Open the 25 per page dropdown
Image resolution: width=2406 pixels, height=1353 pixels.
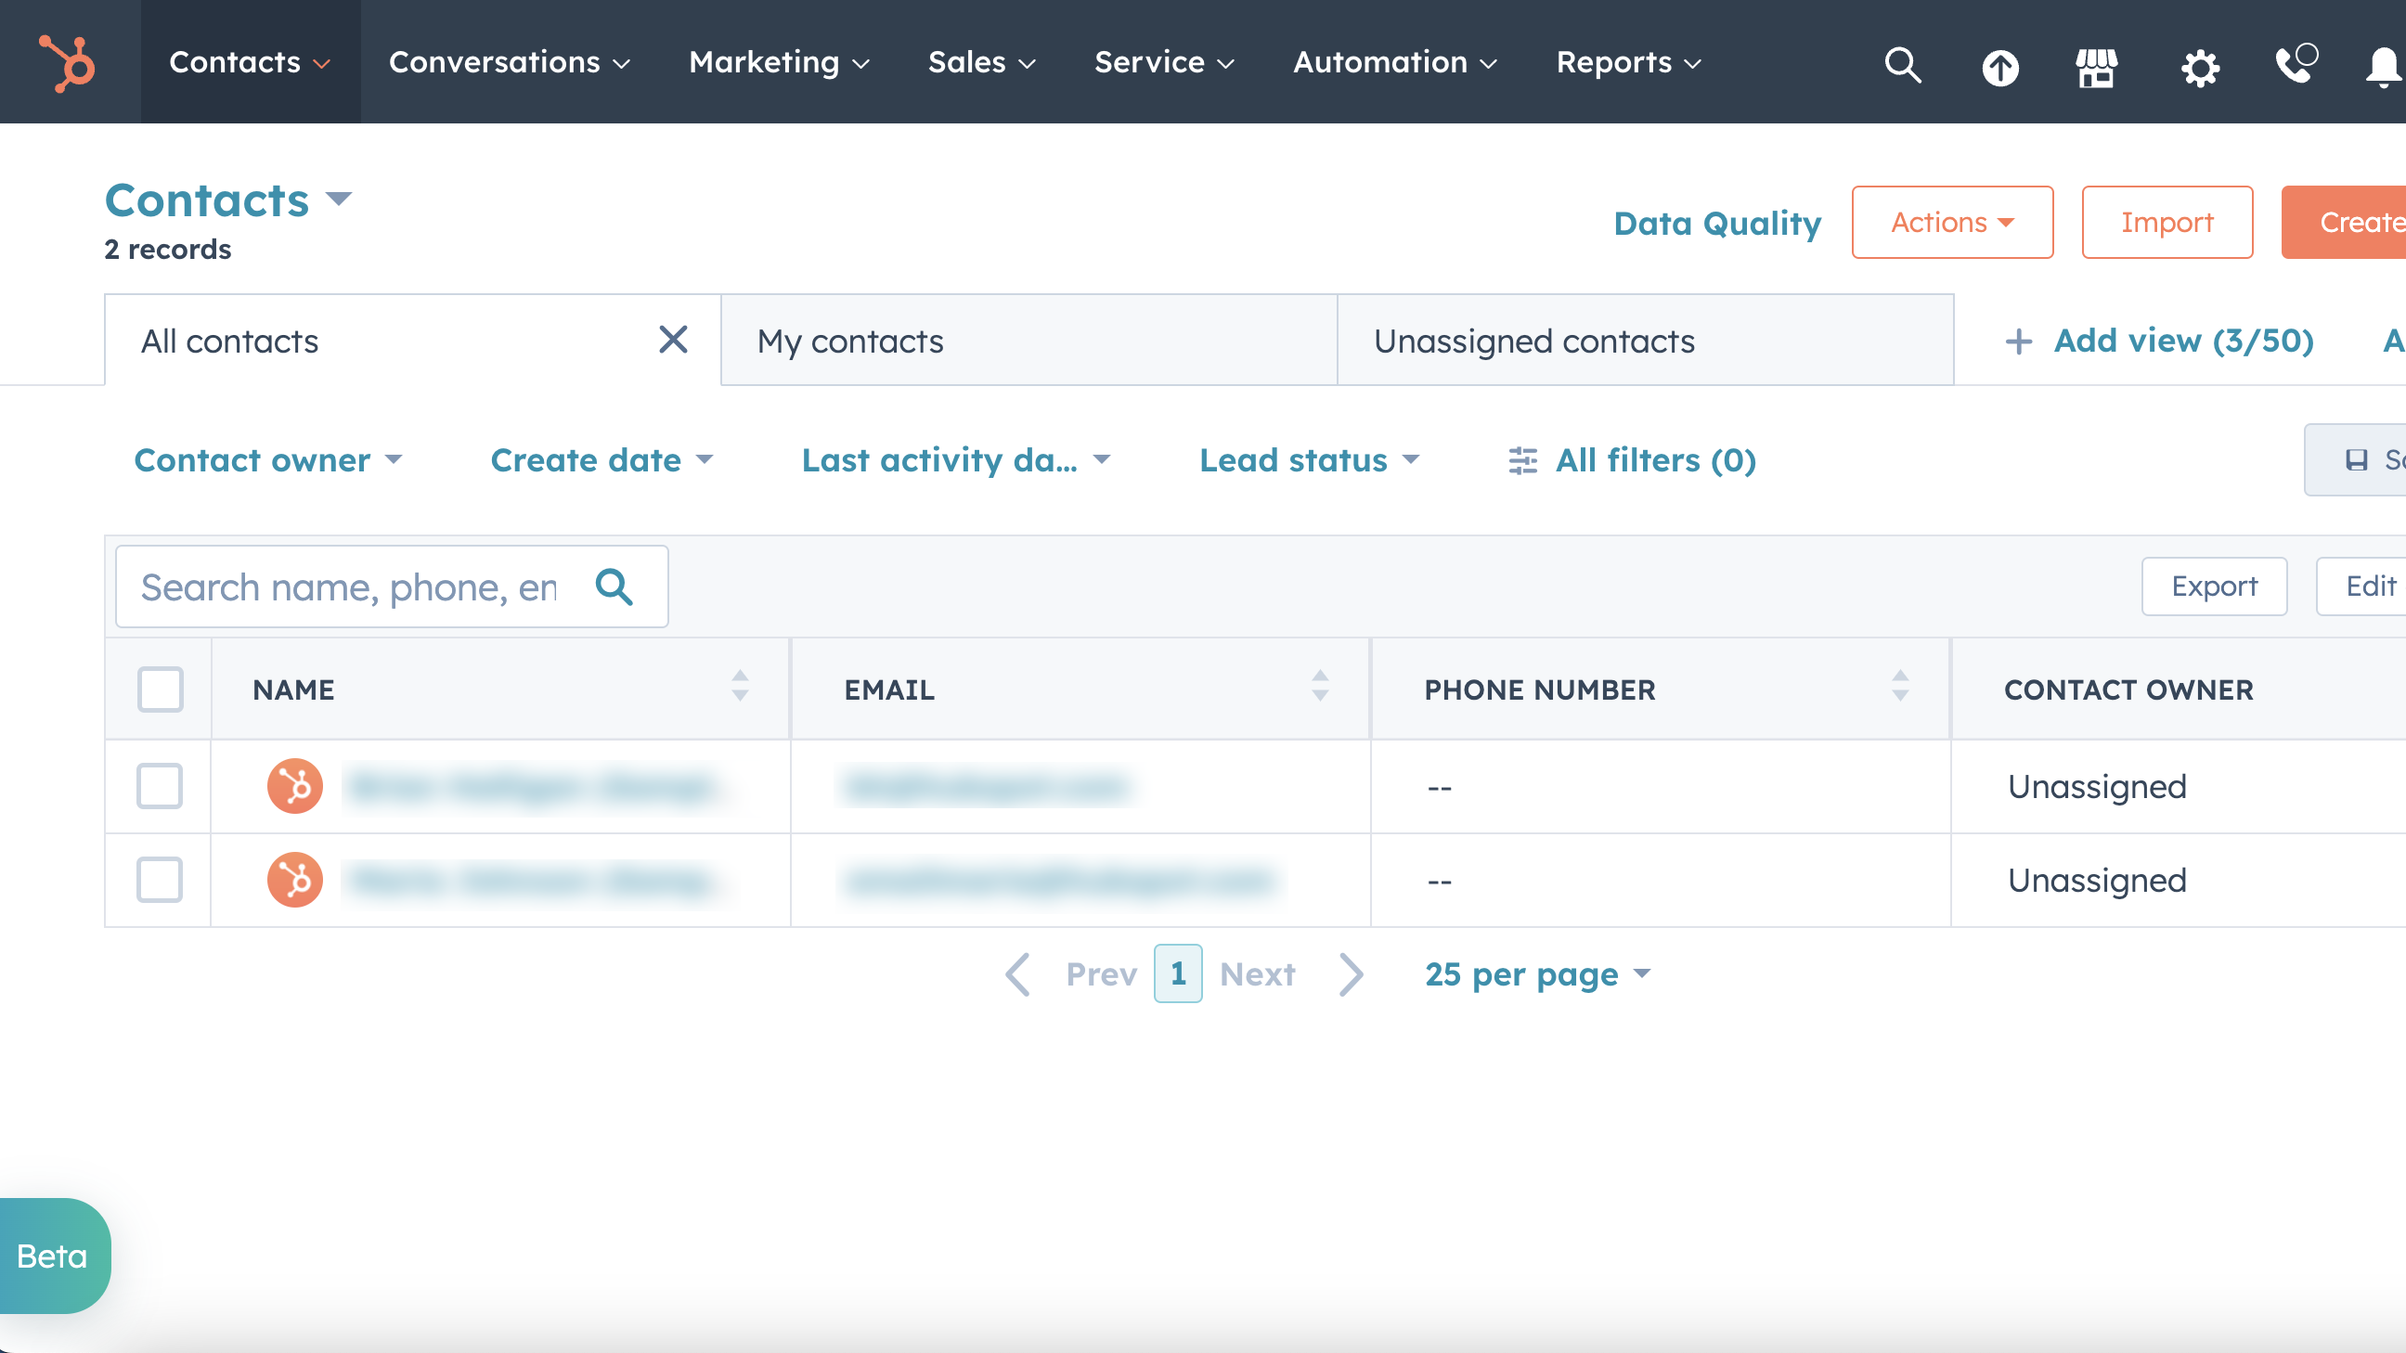1537,973
